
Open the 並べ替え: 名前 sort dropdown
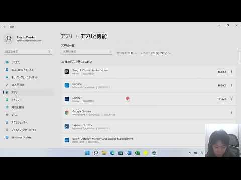127,53
